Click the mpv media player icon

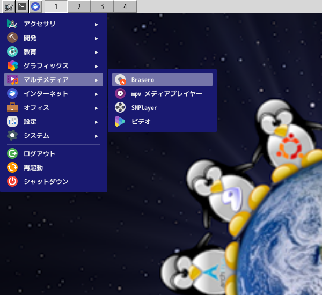pos(120,94)
